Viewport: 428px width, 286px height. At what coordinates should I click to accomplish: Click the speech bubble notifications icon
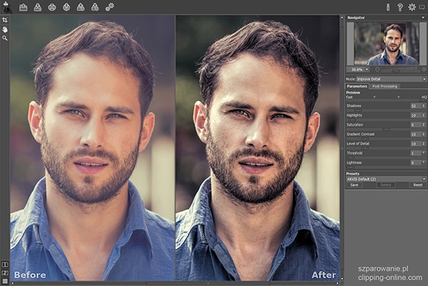click(x=422, y=7)
